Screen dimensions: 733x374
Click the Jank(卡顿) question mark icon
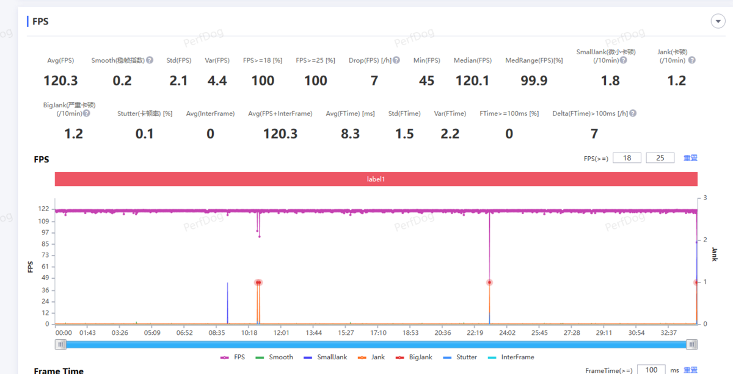coord(692,60)
